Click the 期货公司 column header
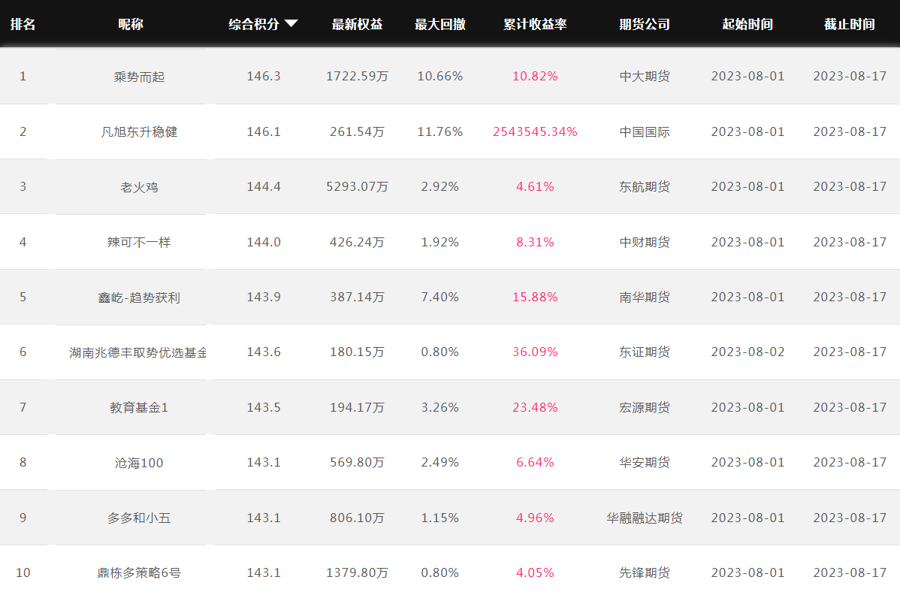The image size is (900, 598). pyautogui.click(x=645, y=24)
